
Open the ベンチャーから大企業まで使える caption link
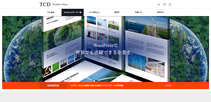(x=97, y=86)
